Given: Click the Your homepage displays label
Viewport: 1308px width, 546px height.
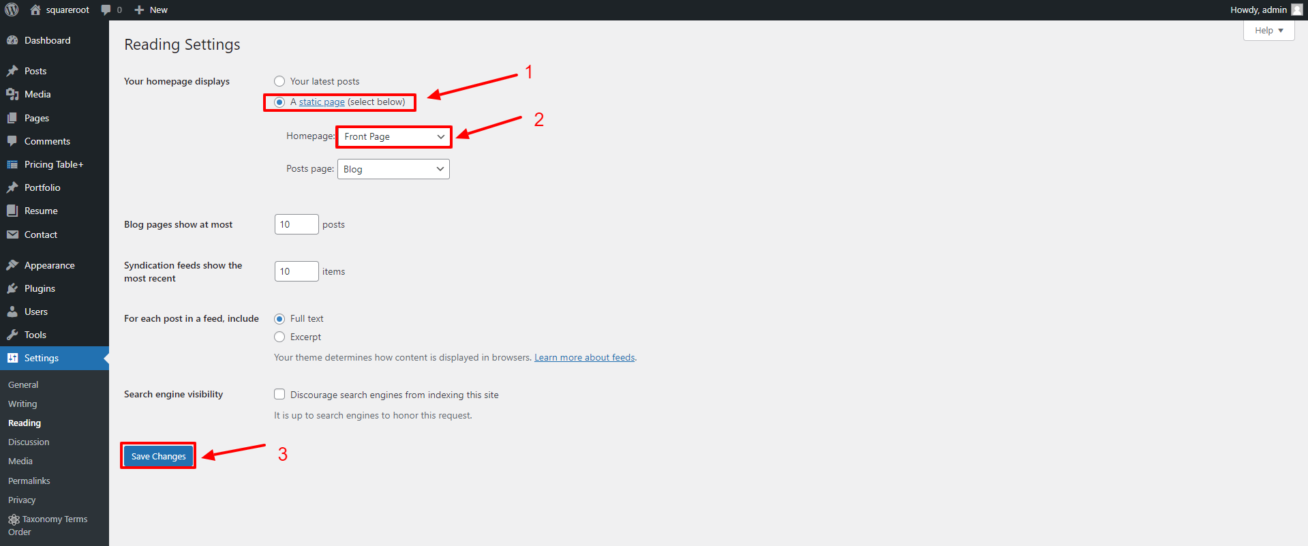Looking at the screenshot, I should (x=177, y=81).
